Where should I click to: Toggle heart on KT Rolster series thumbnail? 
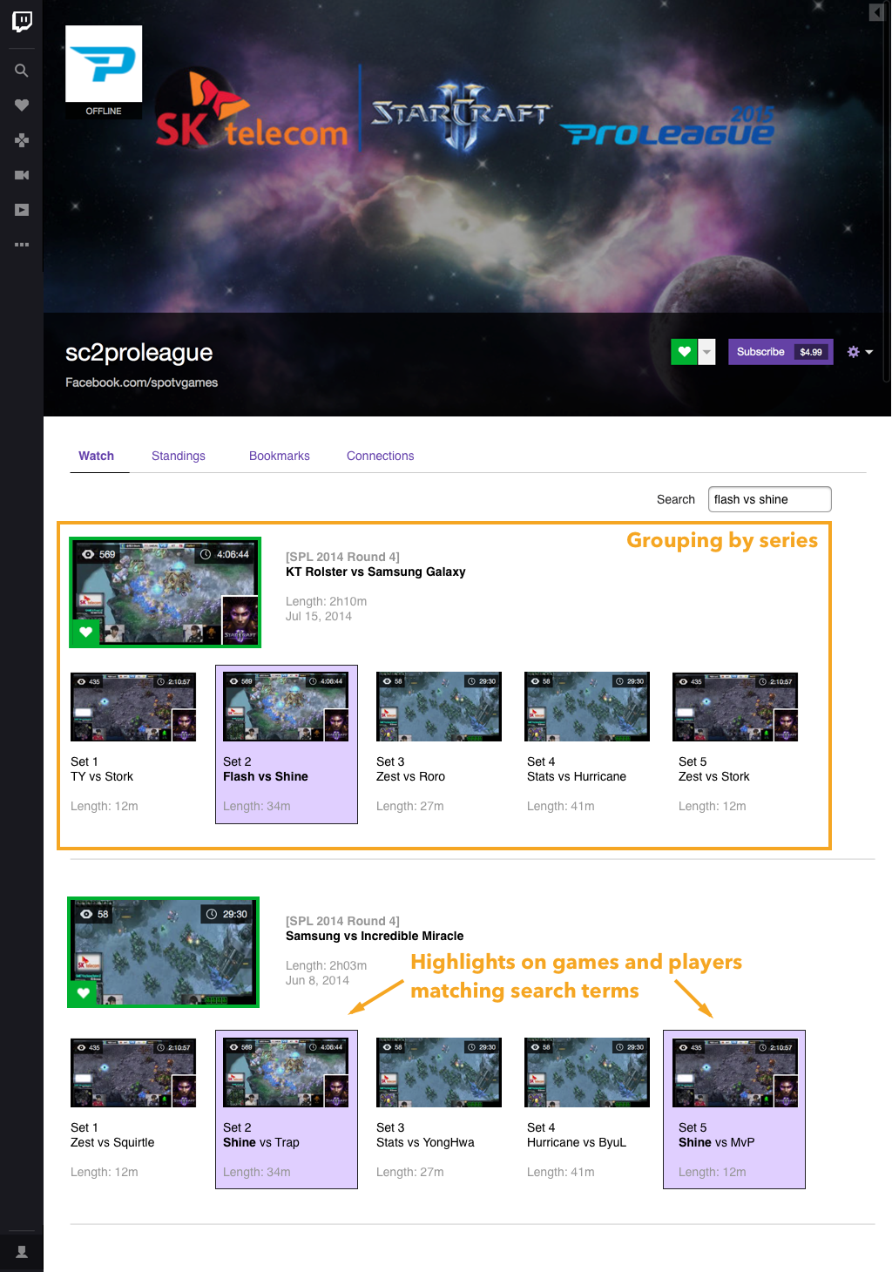tap(85, 633)
